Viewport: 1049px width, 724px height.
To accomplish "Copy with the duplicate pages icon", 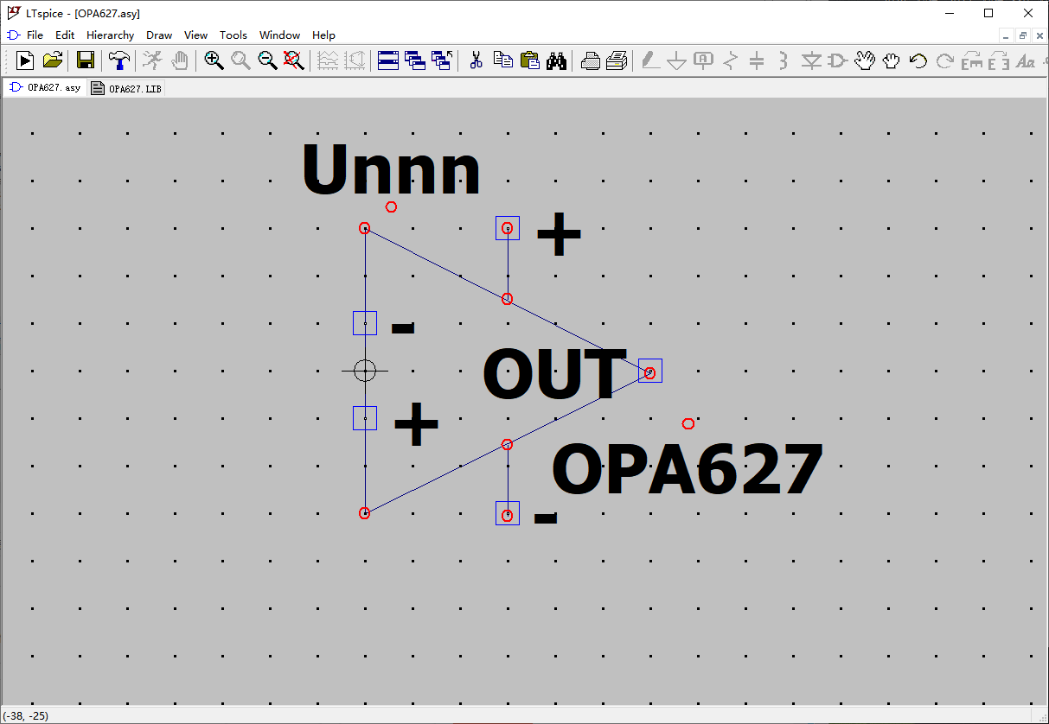I will [x=502, y=60].
